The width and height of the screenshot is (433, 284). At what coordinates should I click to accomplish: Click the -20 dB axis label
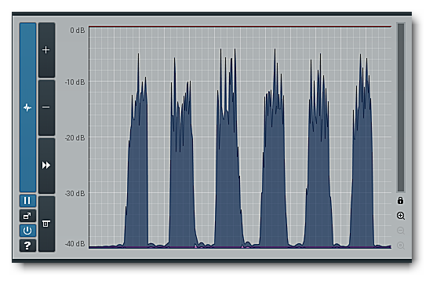tap(75, 137)
